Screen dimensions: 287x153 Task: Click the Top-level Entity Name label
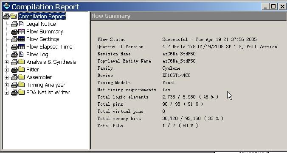(x=124, y=61)
